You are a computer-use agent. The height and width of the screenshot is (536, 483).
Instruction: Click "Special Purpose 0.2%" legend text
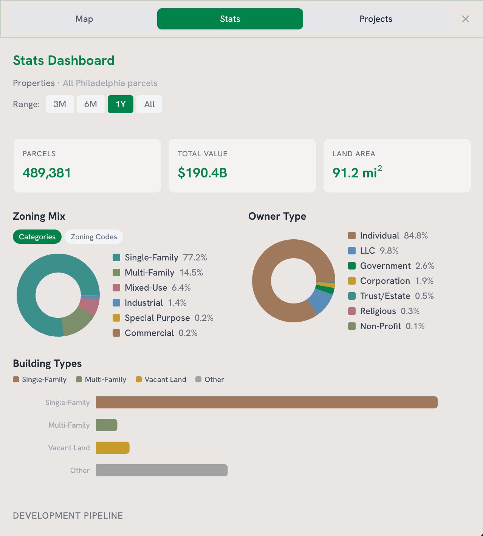click(x=169, y=318)
